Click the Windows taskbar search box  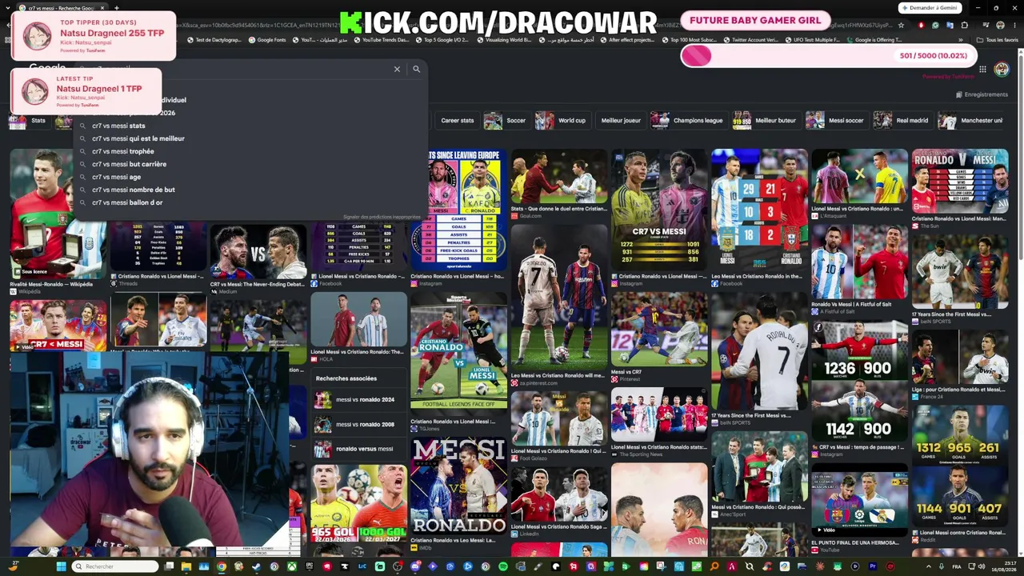pos(115,566)
